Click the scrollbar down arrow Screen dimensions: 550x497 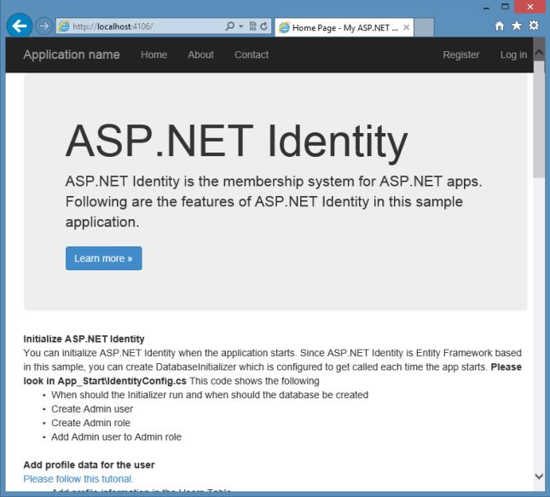pyautogui.click(x=539, y=477)
